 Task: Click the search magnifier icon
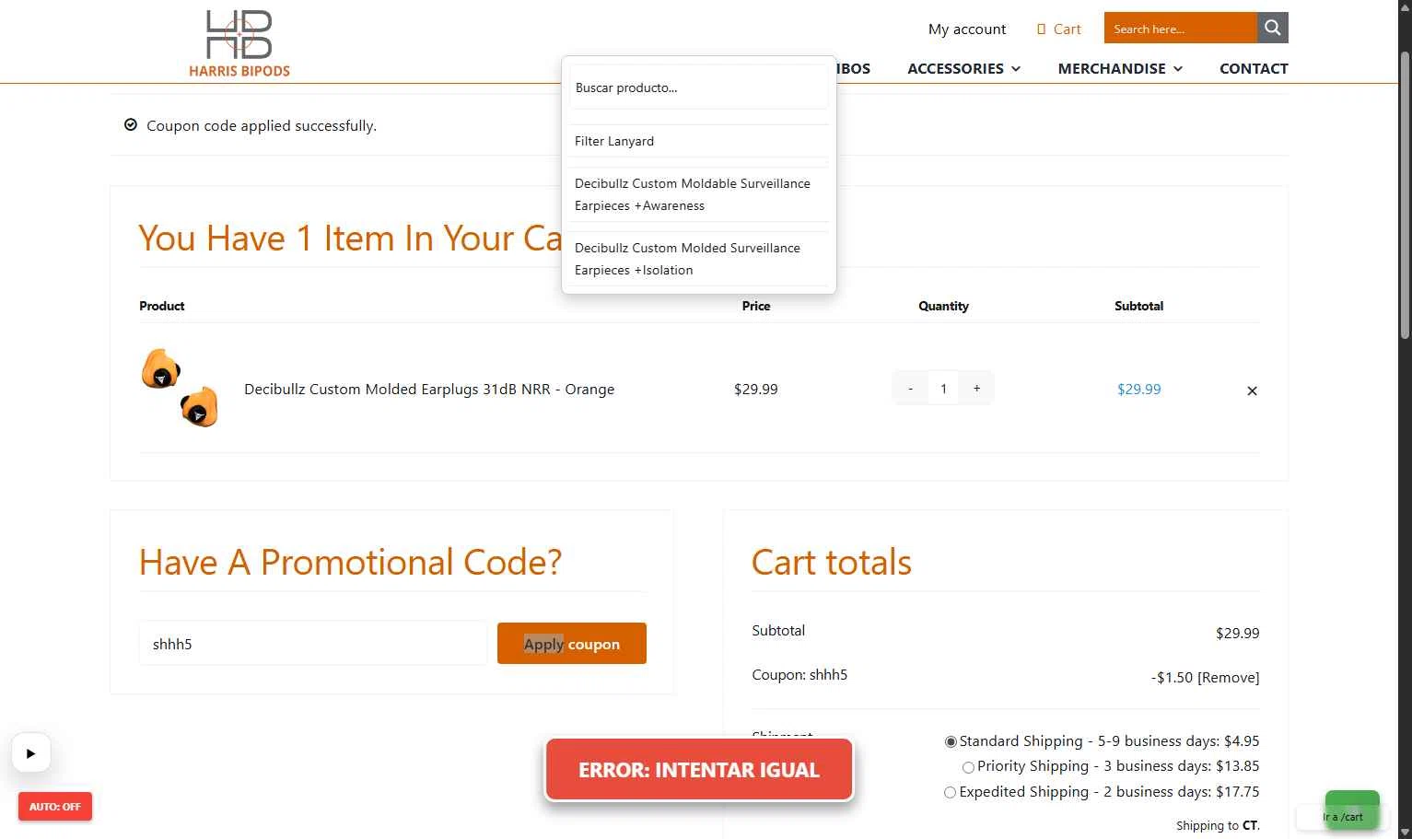1272,28
